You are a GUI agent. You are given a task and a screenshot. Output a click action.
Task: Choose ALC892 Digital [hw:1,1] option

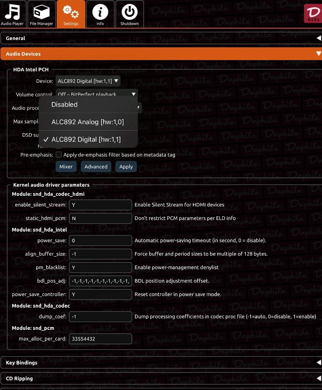(x=88, y=139)
